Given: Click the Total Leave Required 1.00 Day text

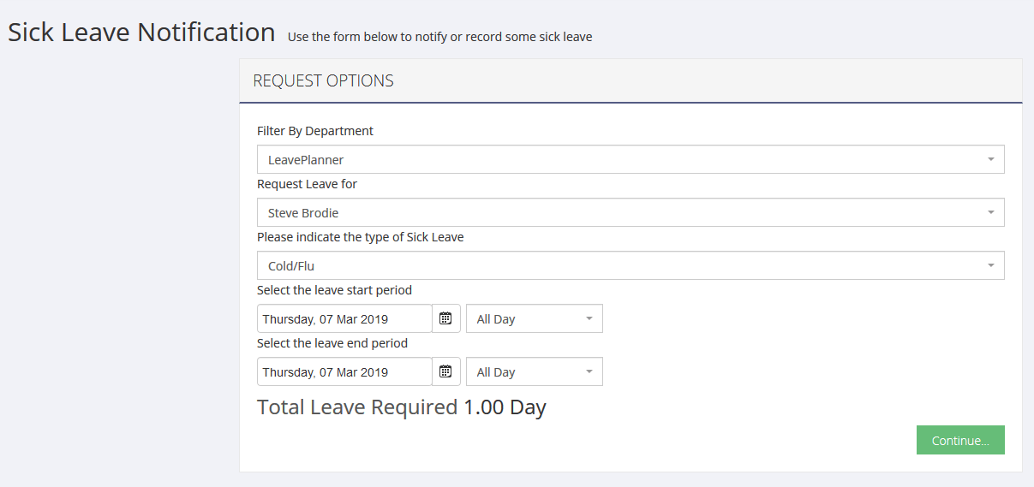Looking at the screenshot, I should pos(402,407).
